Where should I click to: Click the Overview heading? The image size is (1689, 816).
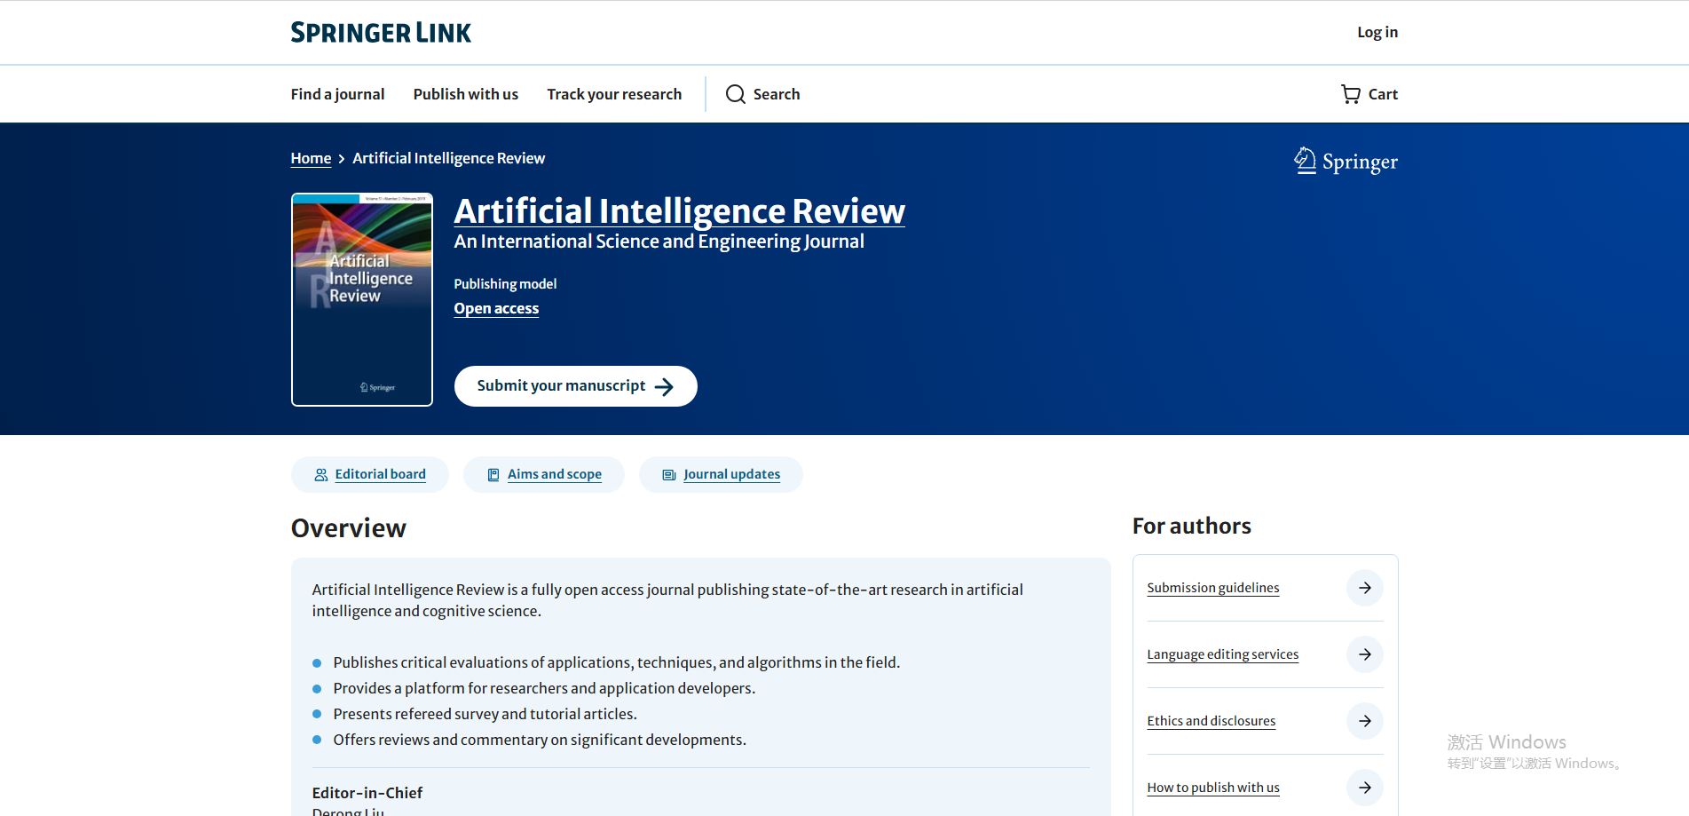349,528
